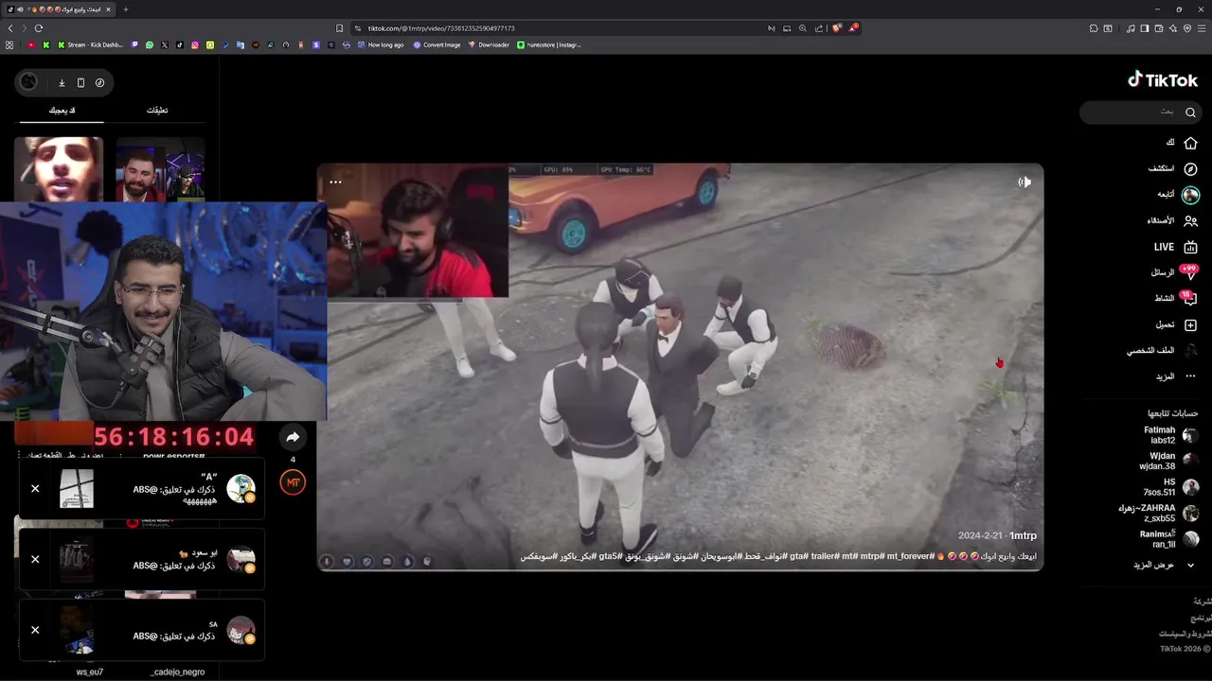Open Brave VPN shield icon
The width and height of the screenshot is (1212, 681).
(1187, 28)
